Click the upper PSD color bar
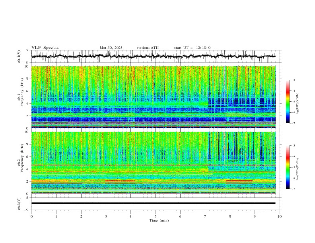The height and width of the screenshot is (243, 315). click(288, 102)
